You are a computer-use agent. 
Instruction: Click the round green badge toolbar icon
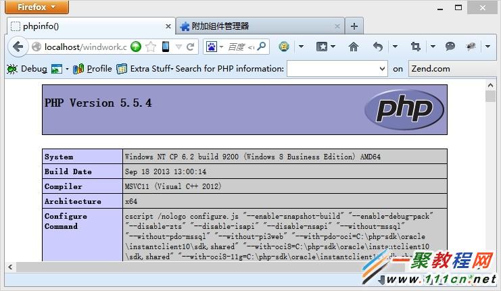click(284, 47)
